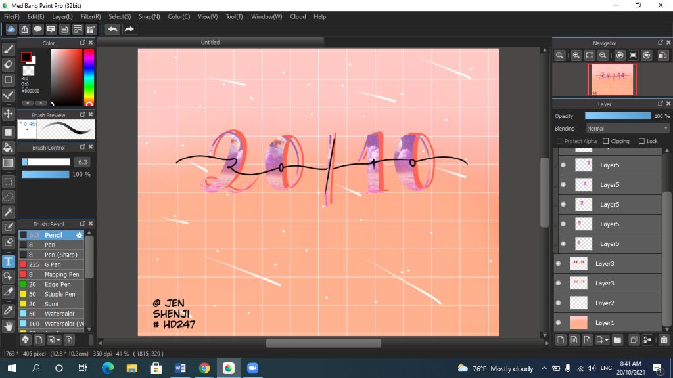This screenshot has height=378, width=673.
Task: Switch to the Untitled canvas tab
Action: click(210, 42)
